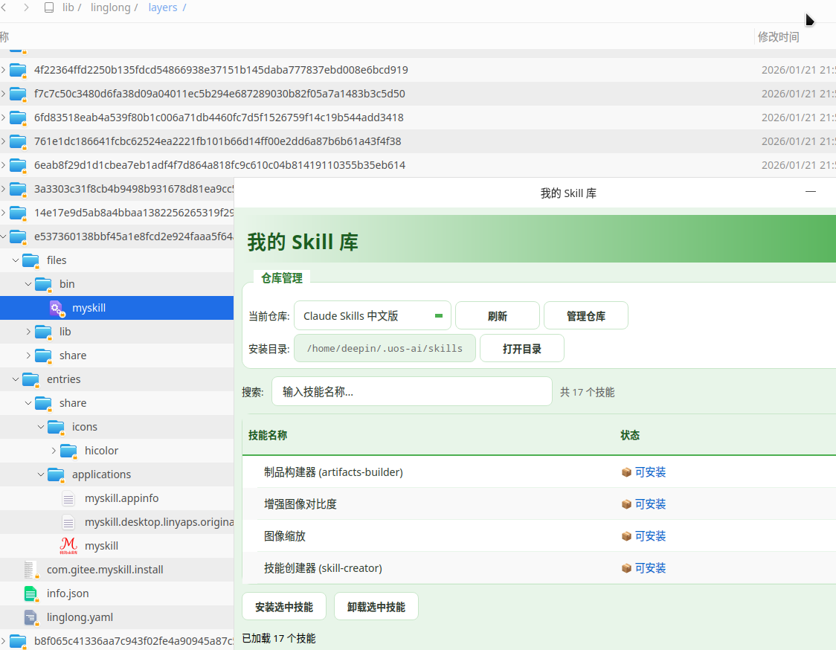Select the myskill.desktop.linyaps.original file
Image resolution: width=836 pixels, height=650 pixels.
pos(117,522)
